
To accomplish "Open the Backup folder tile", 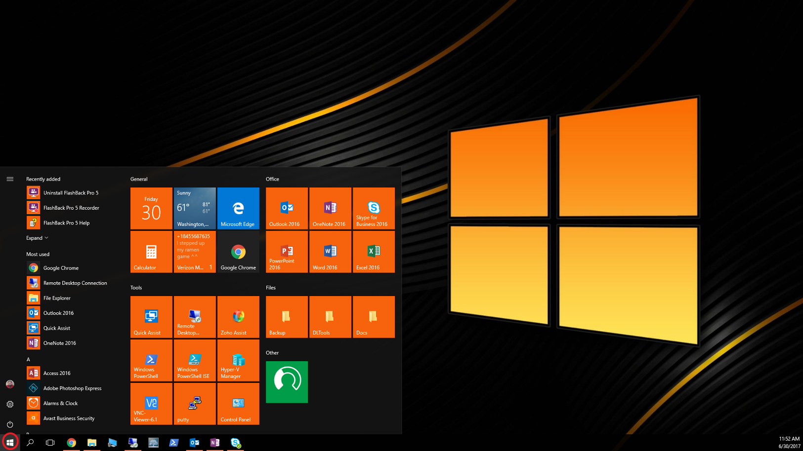I will 287,317.
